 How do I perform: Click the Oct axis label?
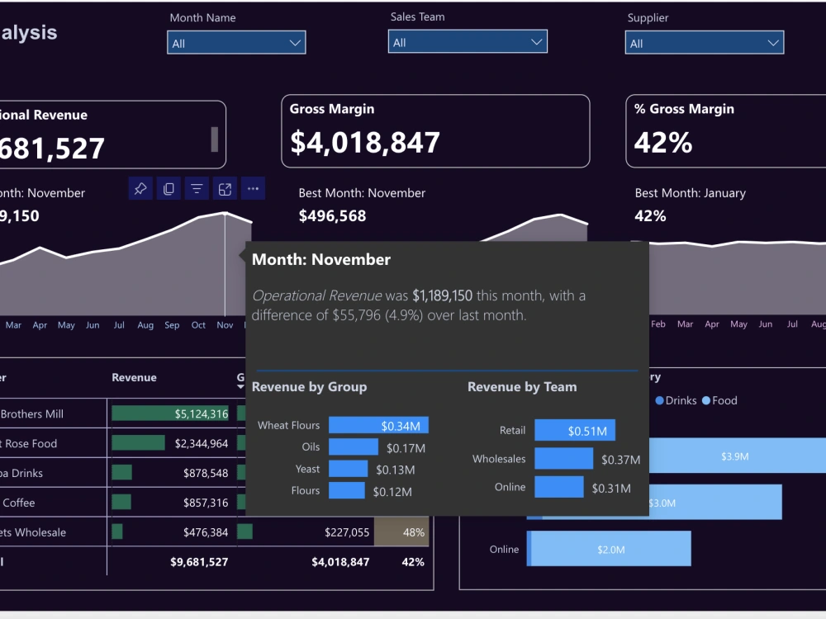pyautogui.click(x=198, y=324)
